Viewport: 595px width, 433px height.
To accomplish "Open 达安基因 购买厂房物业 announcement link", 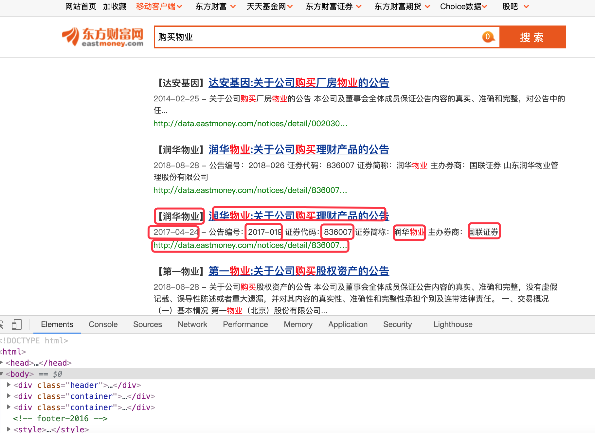I will [299, 83].
